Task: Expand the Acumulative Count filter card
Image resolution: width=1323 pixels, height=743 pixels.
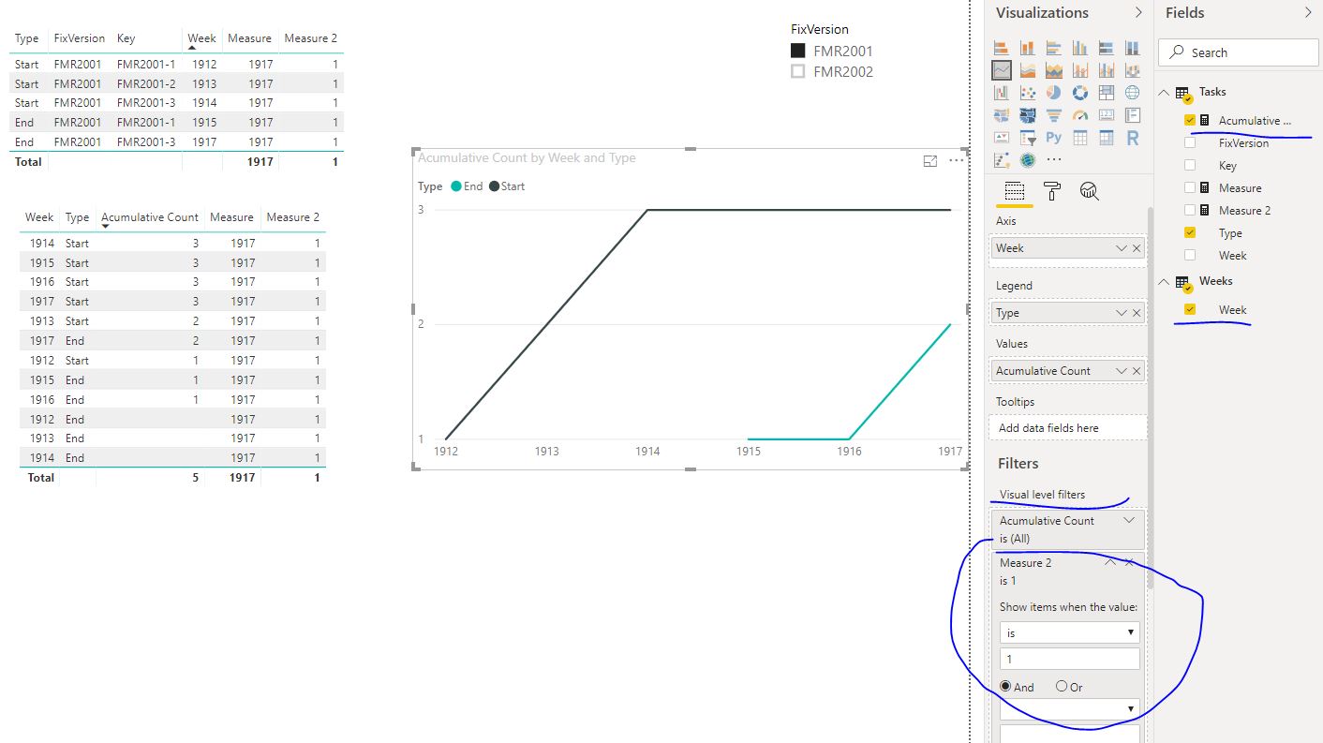Action: (x=1129, y=521)
